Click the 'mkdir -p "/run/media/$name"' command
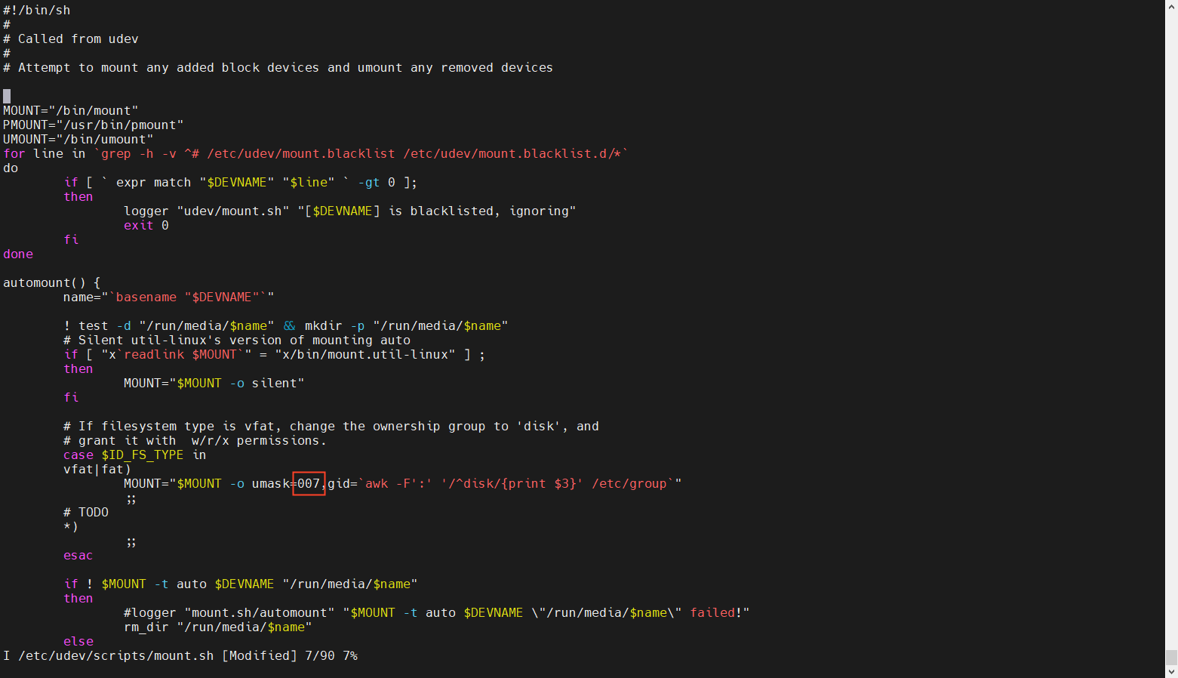This screenshot has height=678, width=1178. 406,325
